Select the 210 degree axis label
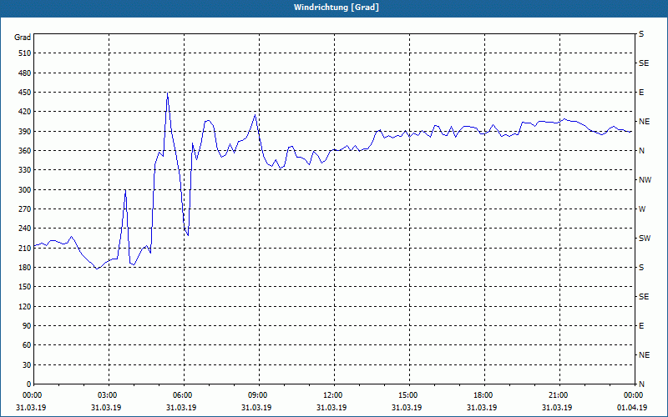 (25, 248)
